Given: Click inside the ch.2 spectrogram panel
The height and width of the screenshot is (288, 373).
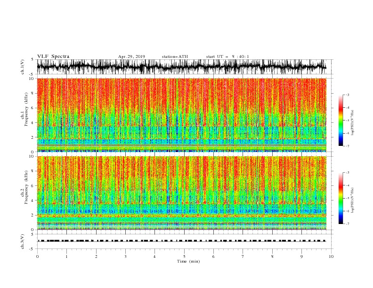Looking at the screenshot, I should point(181,193).
